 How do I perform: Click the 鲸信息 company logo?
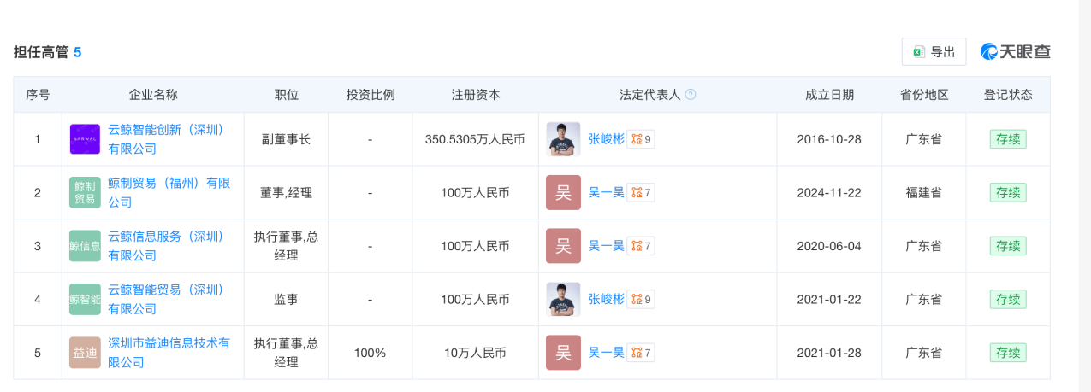click(x=85, y=246)
